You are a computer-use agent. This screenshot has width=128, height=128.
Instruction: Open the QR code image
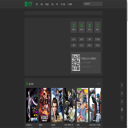[76, 63]
